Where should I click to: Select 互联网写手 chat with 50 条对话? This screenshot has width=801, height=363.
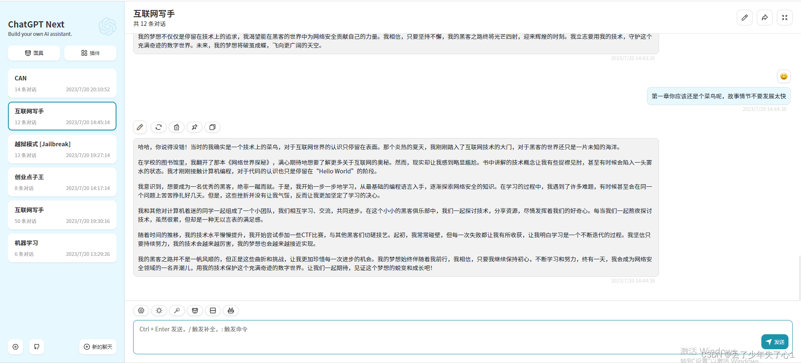coord(62,215)
